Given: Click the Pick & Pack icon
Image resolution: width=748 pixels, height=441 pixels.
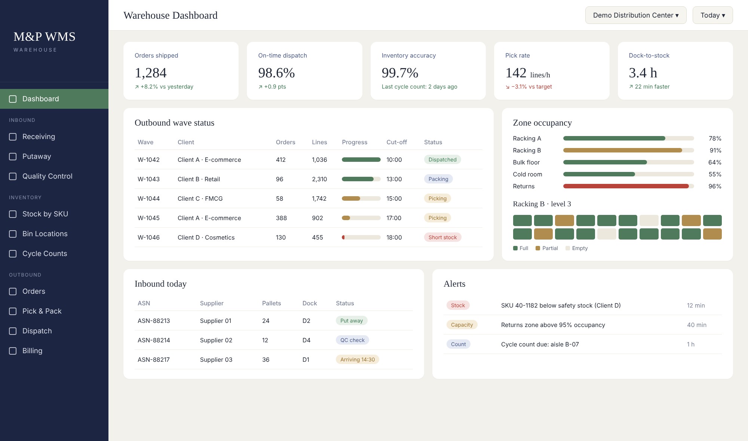Looking at the screenshot, I should coord(13,311).
